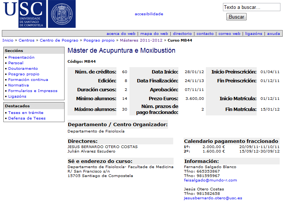
Task: Open ligazóns in the top bar
Action: pyautogui.click(x=253, y=34)
